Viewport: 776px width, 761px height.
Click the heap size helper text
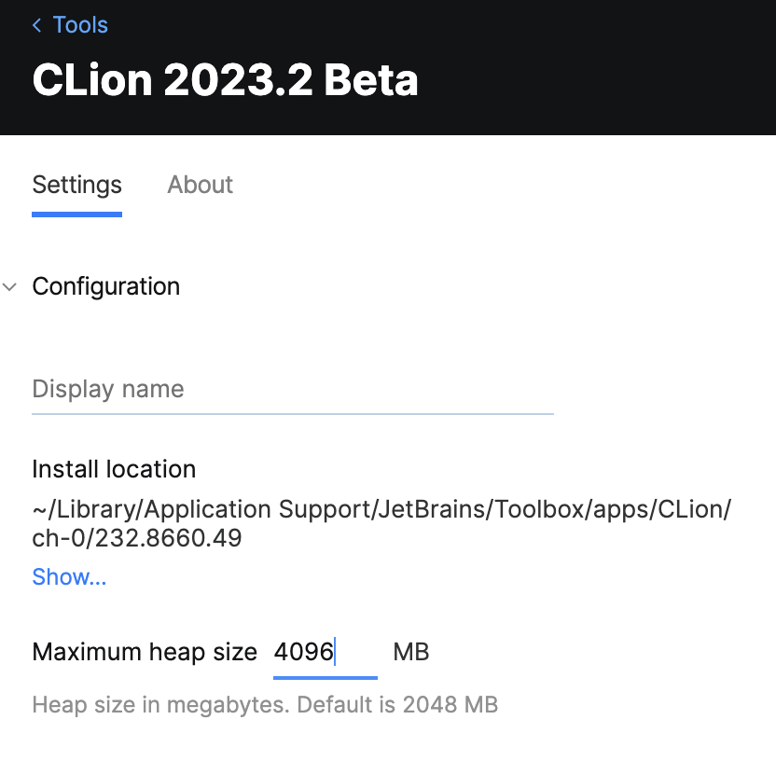pyautogui.click(x=266, y=705)
